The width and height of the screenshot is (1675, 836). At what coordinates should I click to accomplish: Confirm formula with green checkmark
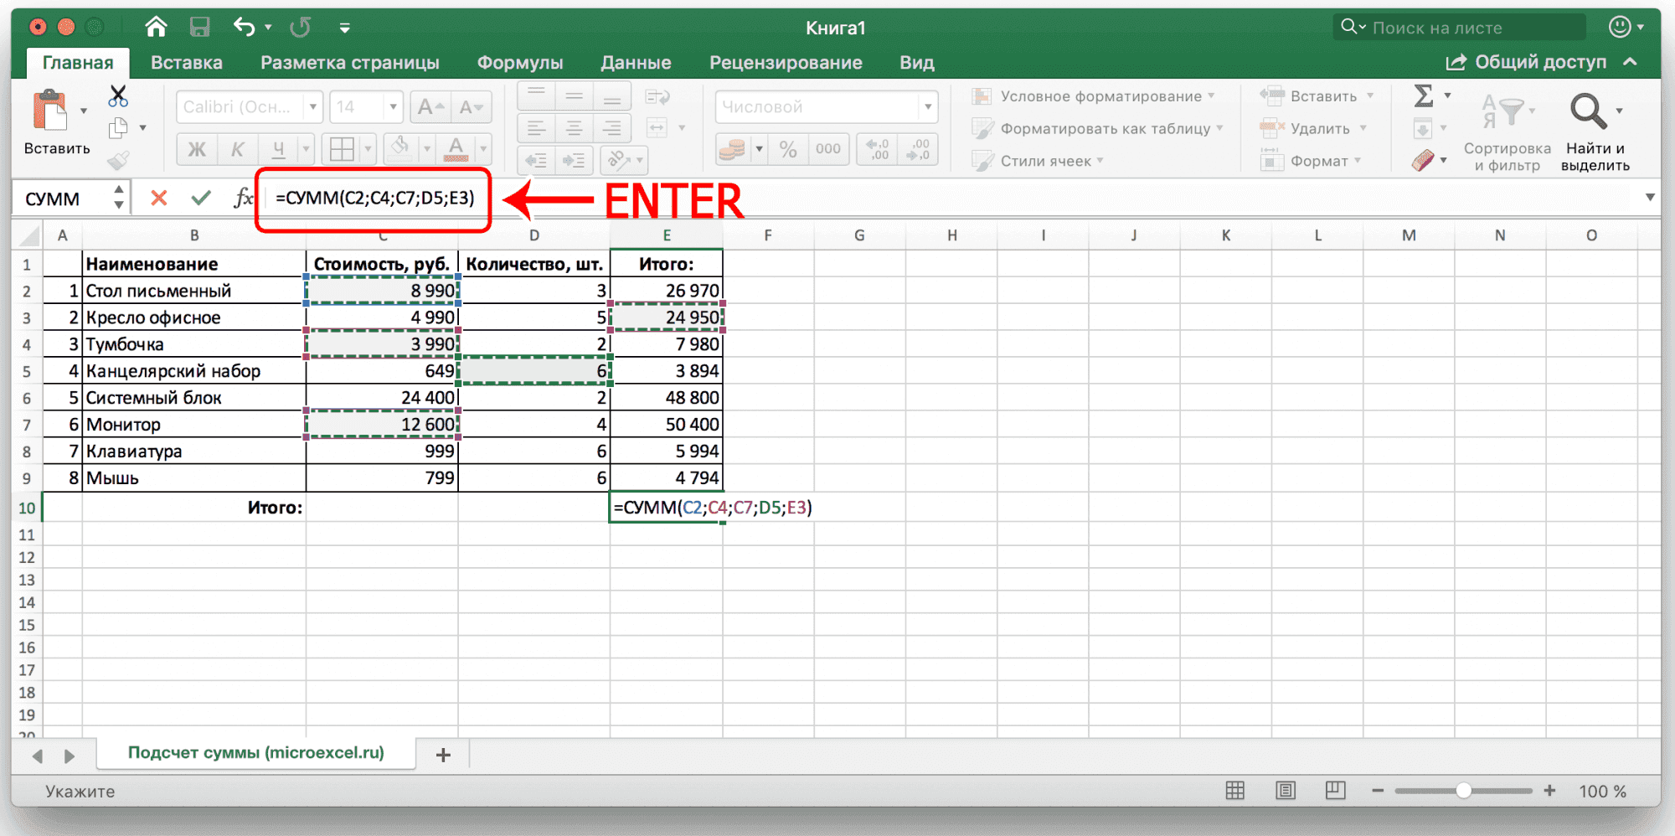click(x=201, y=199)
